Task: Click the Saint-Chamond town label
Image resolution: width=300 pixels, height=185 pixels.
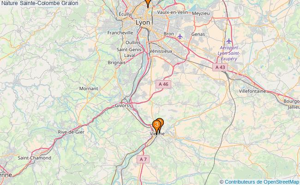Action: pos(35,158)
